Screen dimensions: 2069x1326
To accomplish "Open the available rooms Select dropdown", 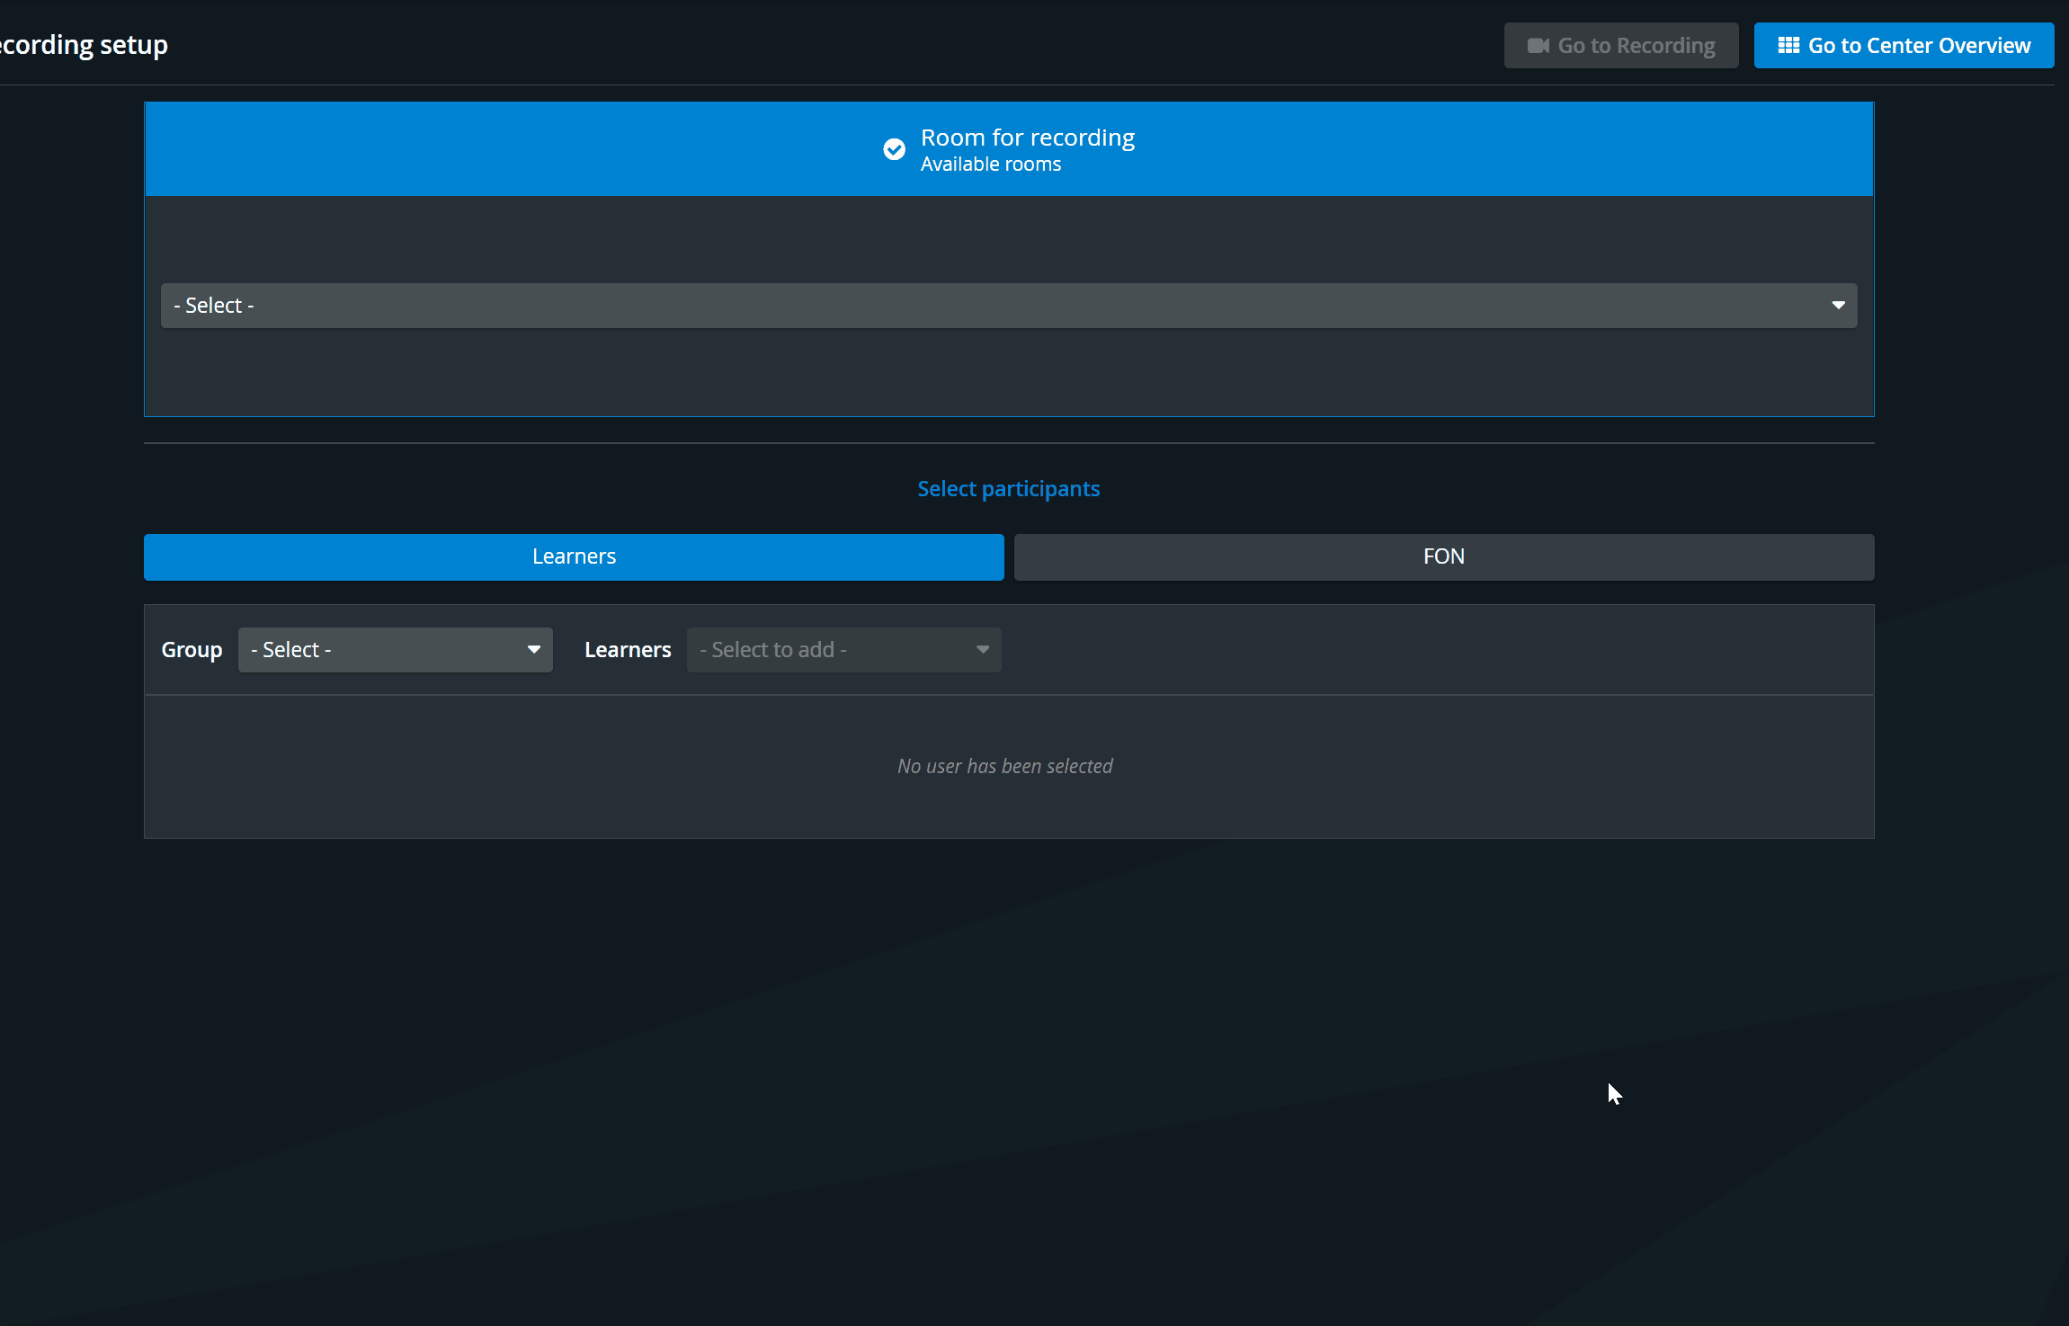I will pyautogui.click(x=1009, y=306).
